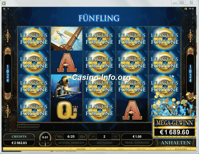Click the Max. Einsatz button
The height and width of the screenshot is (154, 199).
coord(137,143)
